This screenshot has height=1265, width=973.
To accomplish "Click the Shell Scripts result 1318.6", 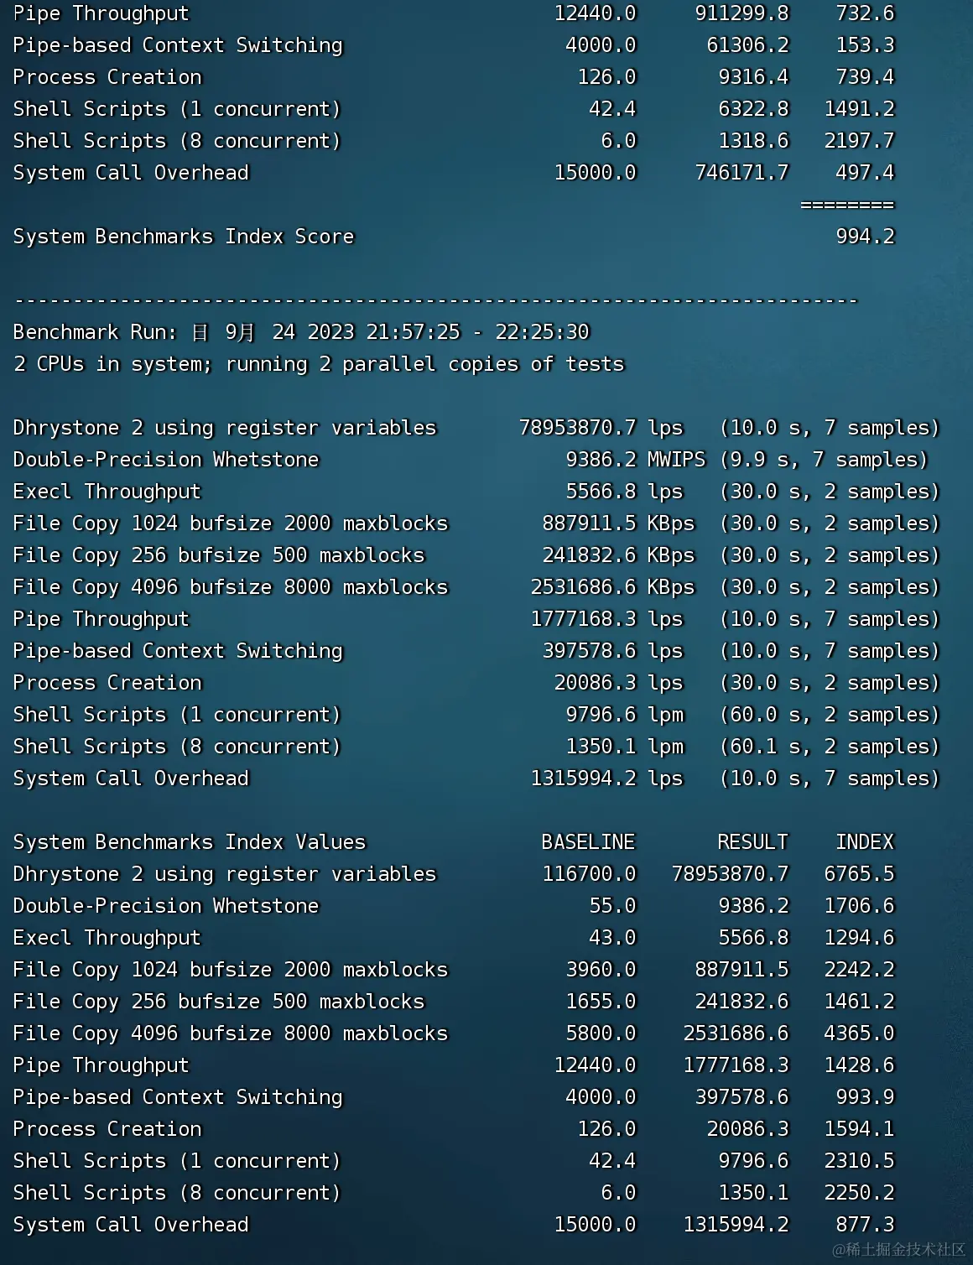I will (753, 141).
